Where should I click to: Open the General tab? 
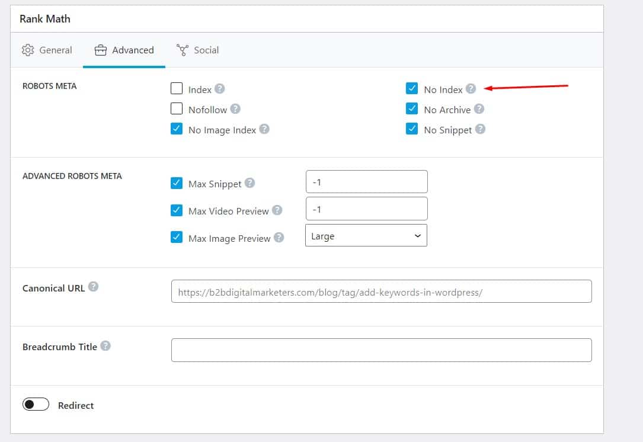[47, 50]
